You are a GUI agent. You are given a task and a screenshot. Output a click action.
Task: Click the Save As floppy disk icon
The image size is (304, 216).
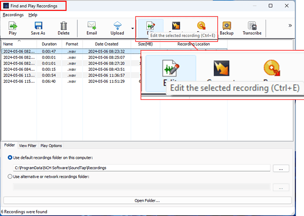point(38,26)
